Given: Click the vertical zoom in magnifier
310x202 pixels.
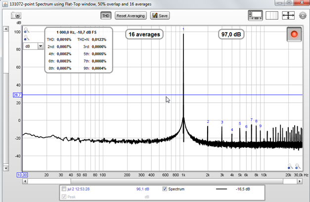Looking at the screenshot, I should (x=27, y=31).
